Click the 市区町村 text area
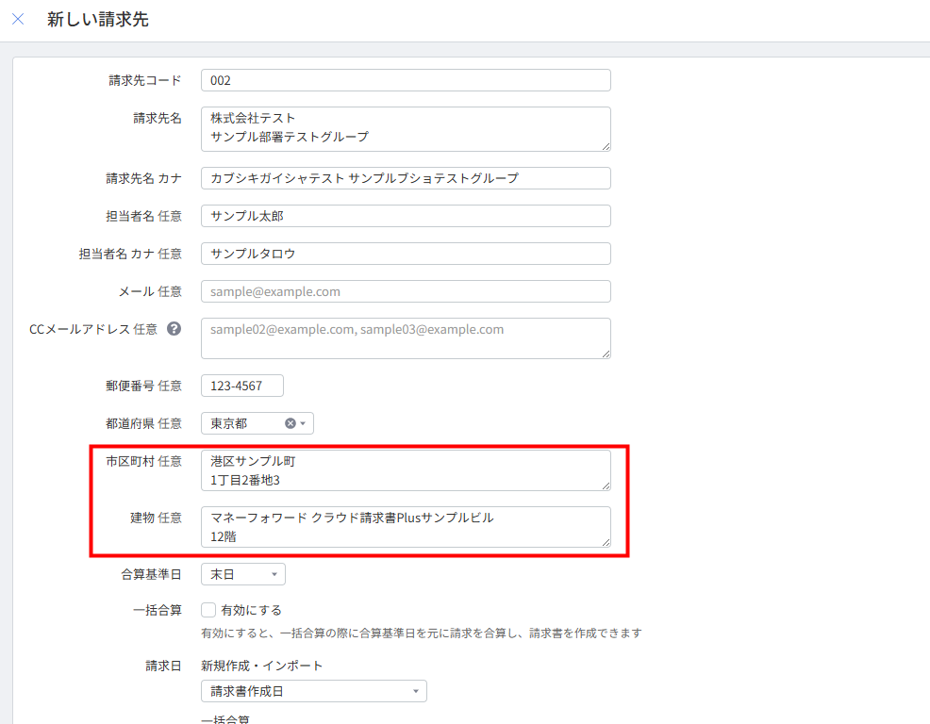Image resolution: width=930 pixels, height=724 pixels. coord(406,469)
